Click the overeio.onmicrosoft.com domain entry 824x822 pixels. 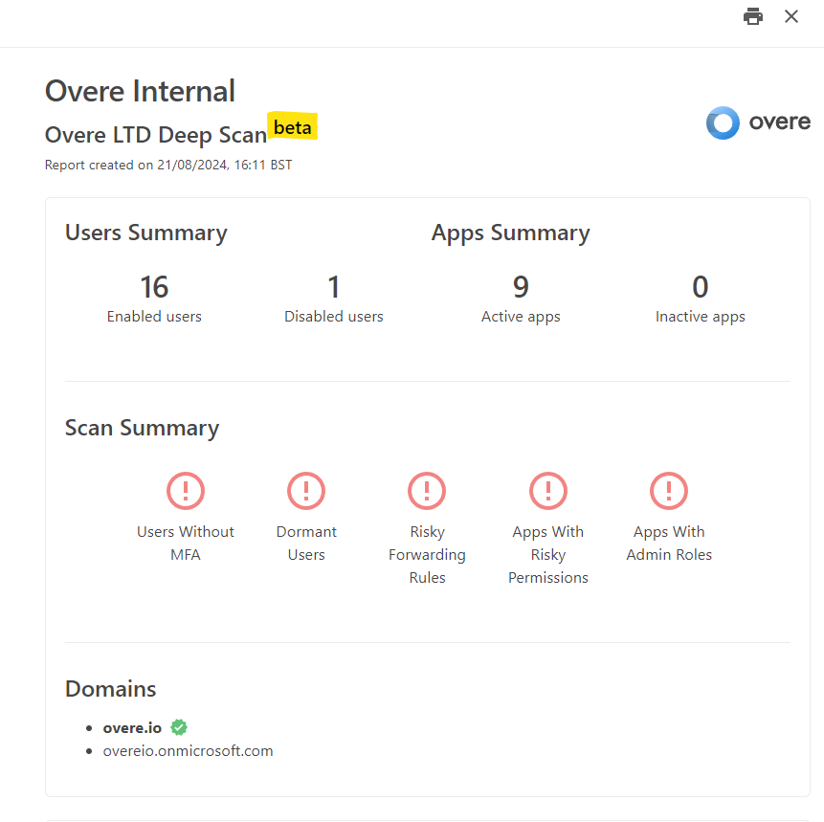[189, 751]
